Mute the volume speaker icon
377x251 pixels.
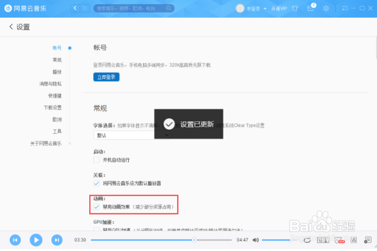(x=256, y=240)
